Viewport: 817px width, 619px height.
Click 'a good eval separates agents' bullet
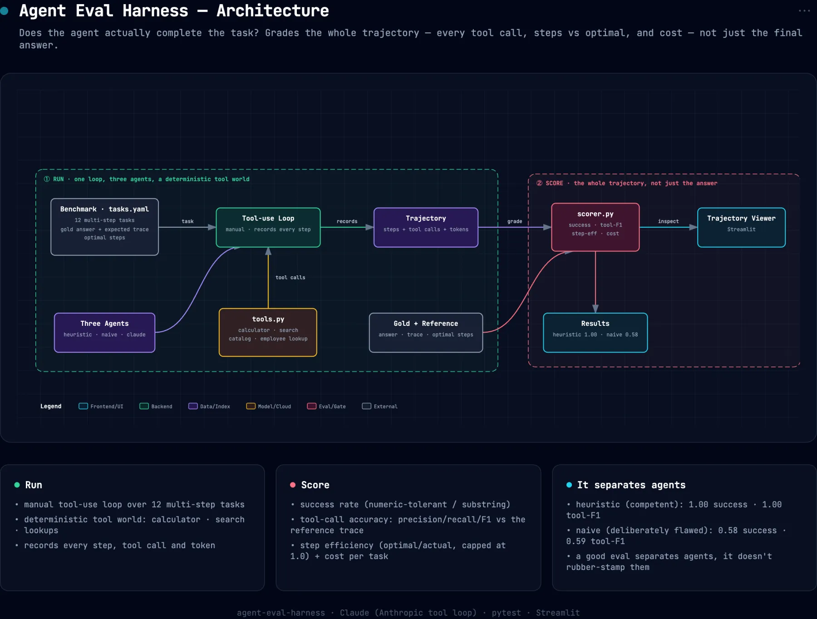tap(669, 561)
